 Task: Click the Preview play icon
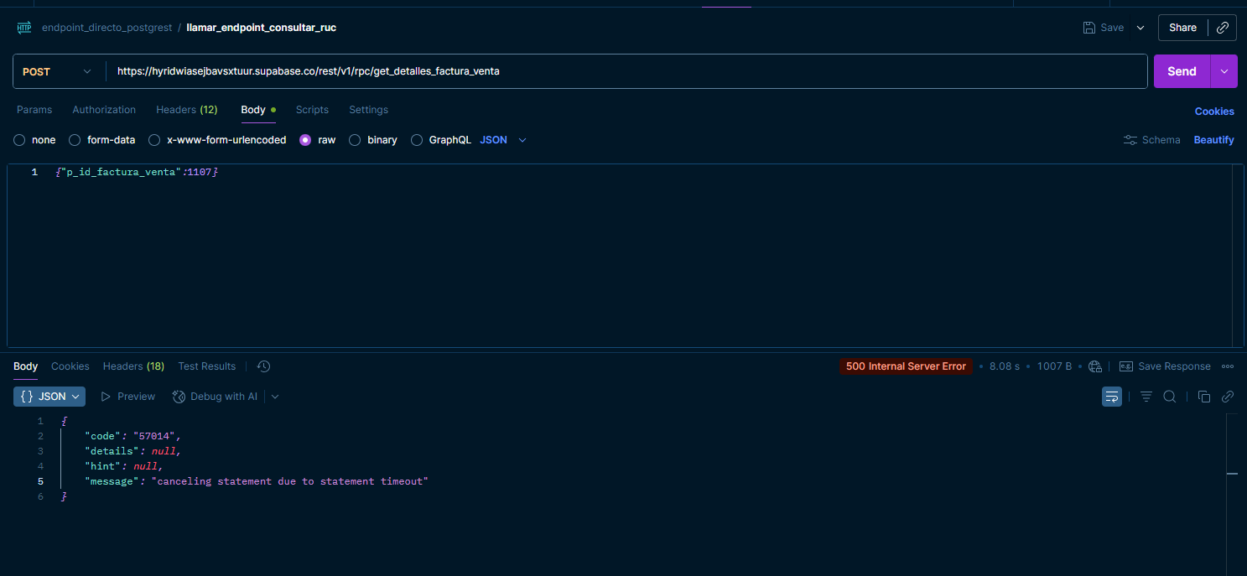(106, 397)
